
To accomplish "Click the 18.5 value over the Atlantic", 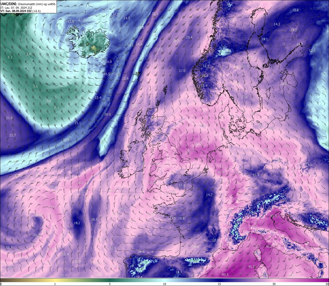I will click(94, 219).
